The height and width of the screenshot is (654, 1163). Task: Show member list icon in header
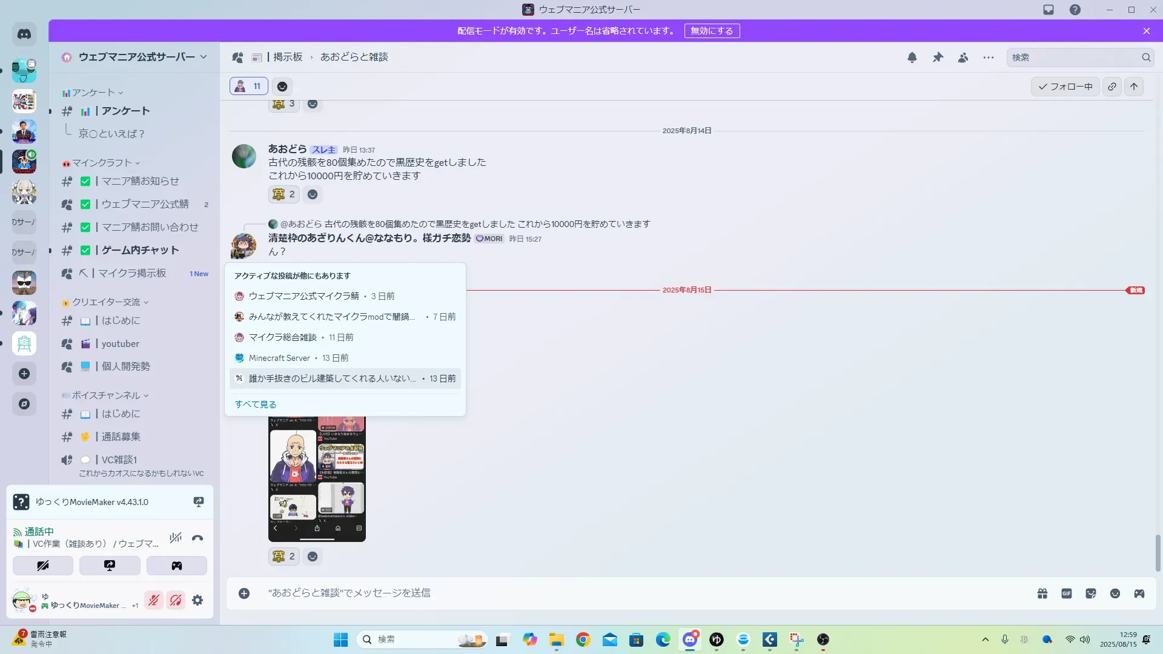[963, 58]
